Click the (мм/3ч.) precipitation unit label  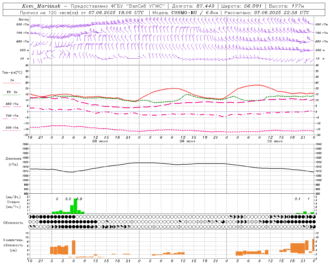click(13, 197)
